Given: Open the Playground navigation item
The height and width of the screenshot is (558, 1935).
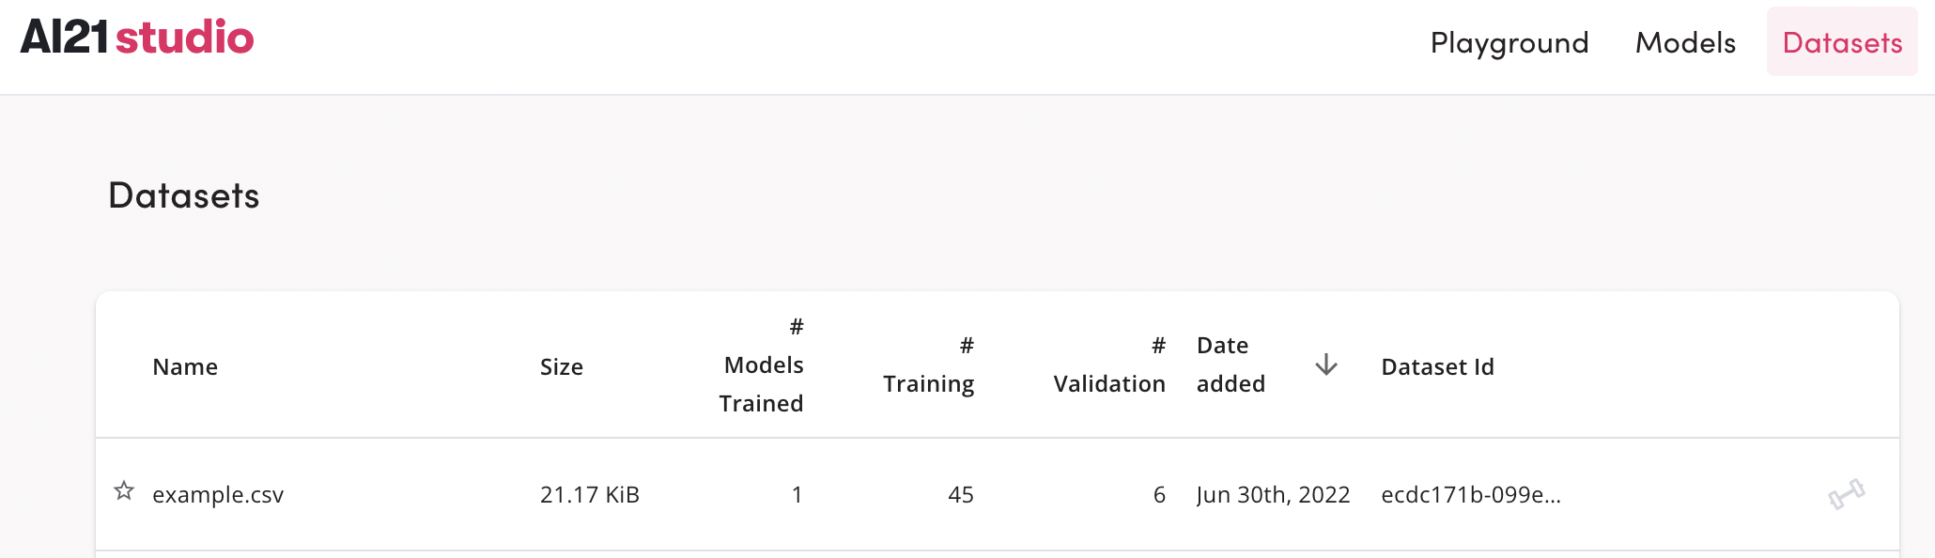Looking at the screenshot, I should [1509, 43].
